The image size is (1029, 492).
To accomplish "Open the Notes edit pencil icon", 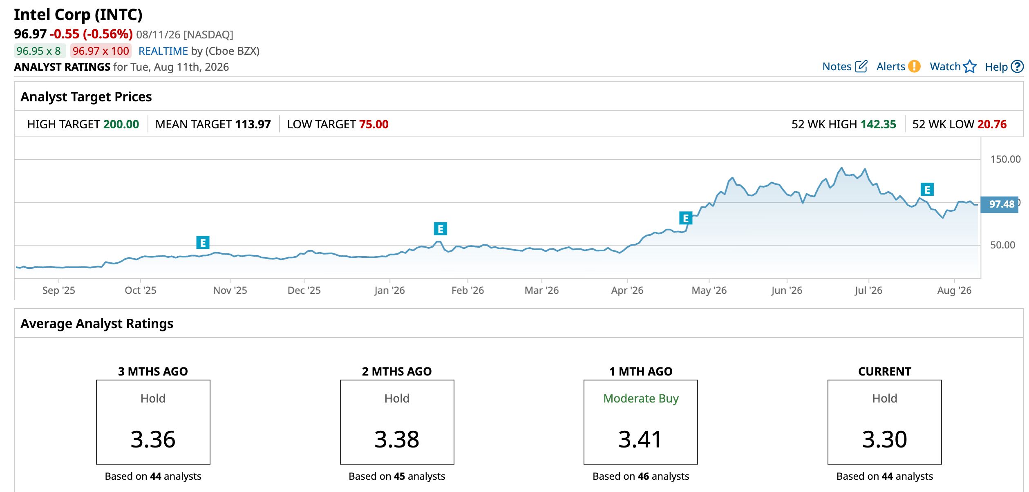I will point(861,67).
